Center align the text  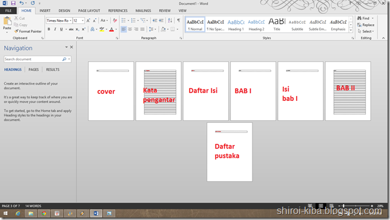[130, 29]
